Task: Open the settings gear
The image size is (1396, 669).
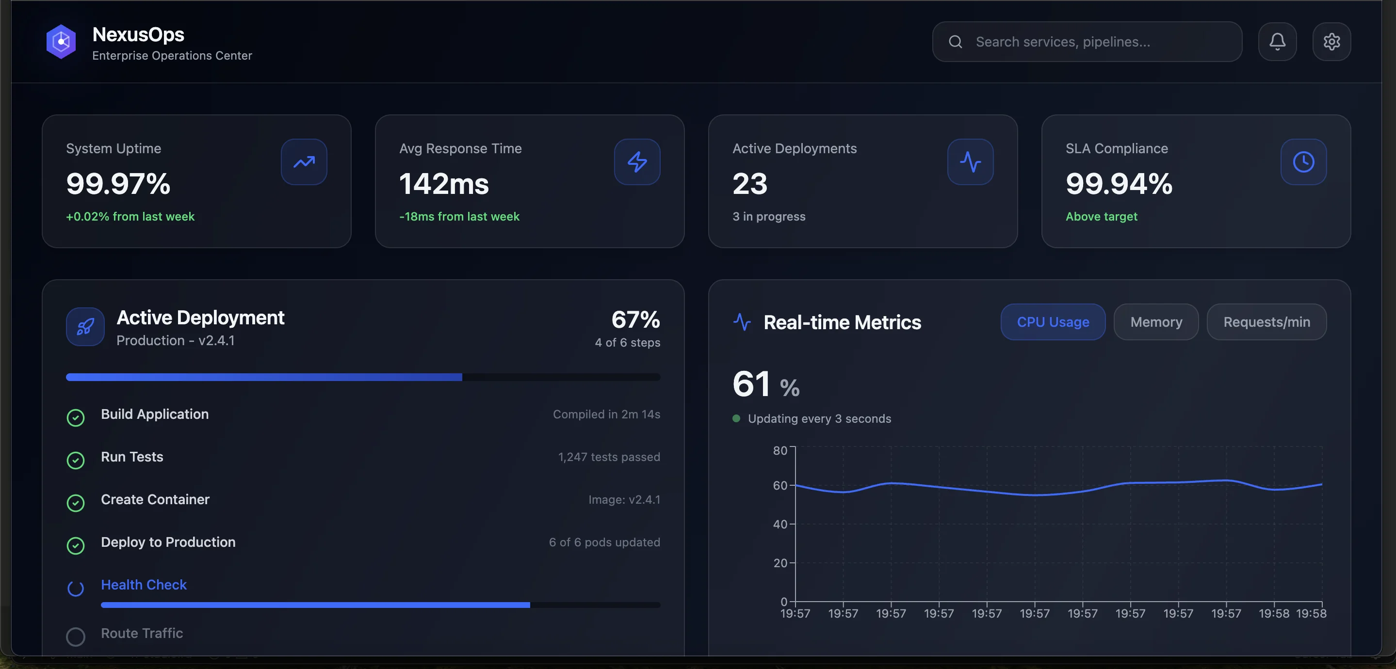Action: [1332, 41]
